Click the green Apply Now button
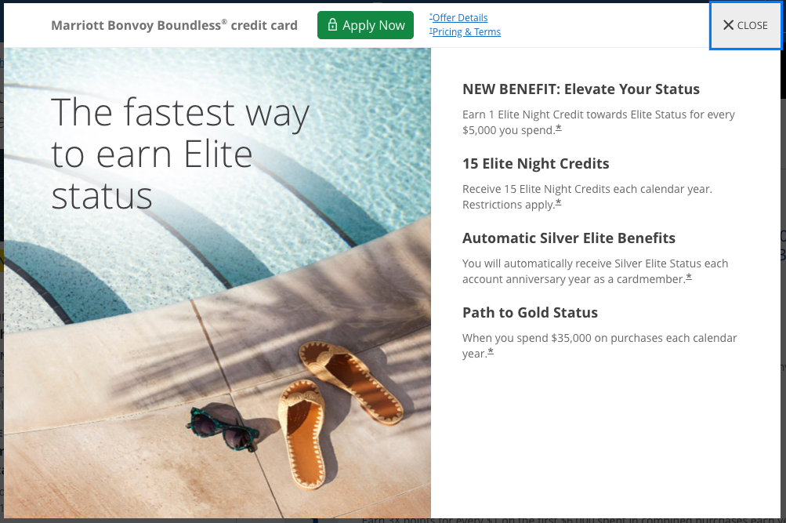The image size is (786, 523). (365, 25)
